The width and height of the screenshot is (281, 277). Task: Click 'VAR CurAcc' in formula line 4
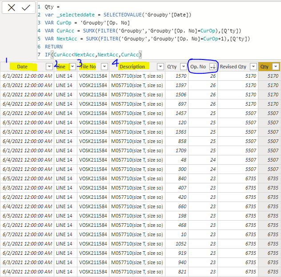[x=60, y=31]
